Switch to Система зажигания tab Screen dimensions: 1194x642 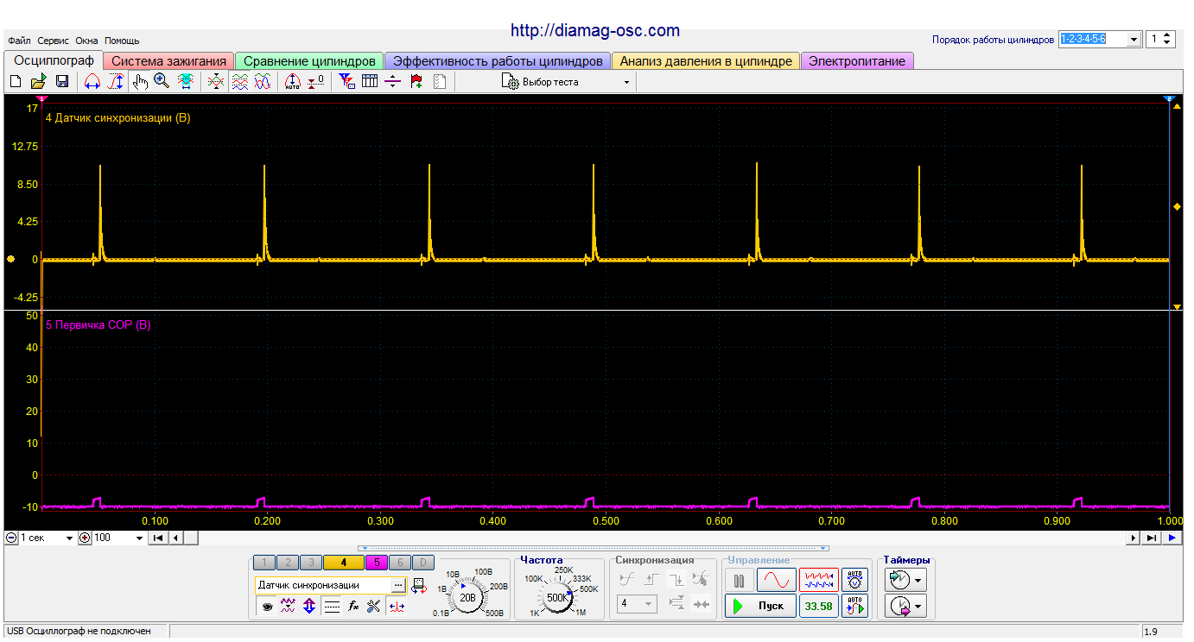pyautogui.click(x=169, y=61)
